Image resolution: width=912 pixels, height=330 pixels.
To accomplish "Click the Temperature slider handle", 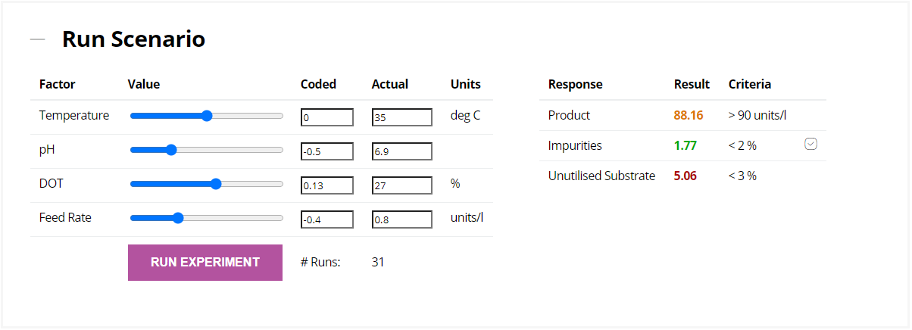I will 207,116.
